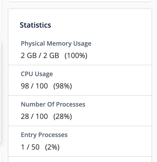Select the (100%) memory percentage
The image size is (157, 162).
[76, 55]
